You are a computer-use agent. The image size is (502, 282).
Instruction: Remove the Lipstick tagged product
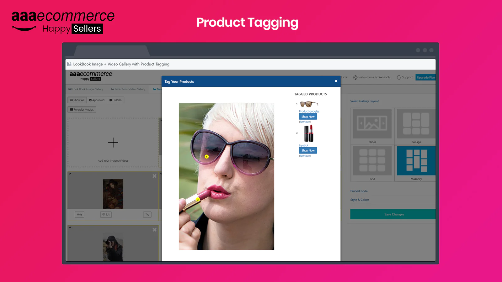305,156
